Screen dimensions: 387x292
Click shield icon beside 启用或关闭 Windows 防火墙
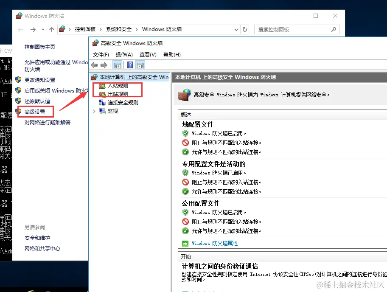(x=18, y=90)
